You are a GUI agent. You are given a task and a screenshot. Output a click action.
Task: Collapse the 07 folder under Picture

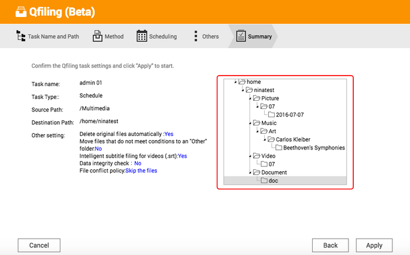(257, 107)
